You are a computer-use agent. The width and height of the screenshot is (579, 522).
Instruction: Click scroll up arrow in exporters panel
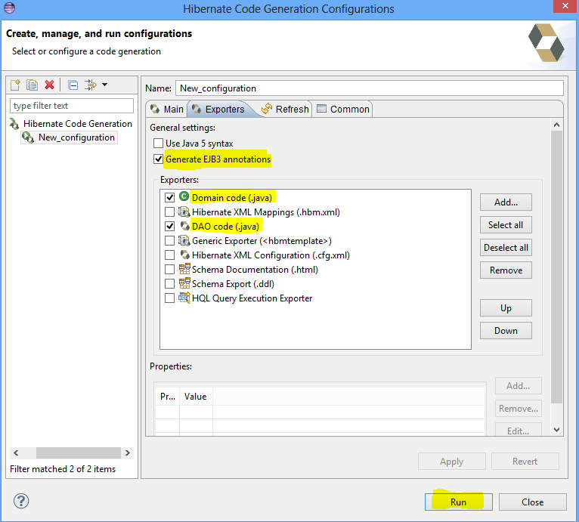(556, 125)
